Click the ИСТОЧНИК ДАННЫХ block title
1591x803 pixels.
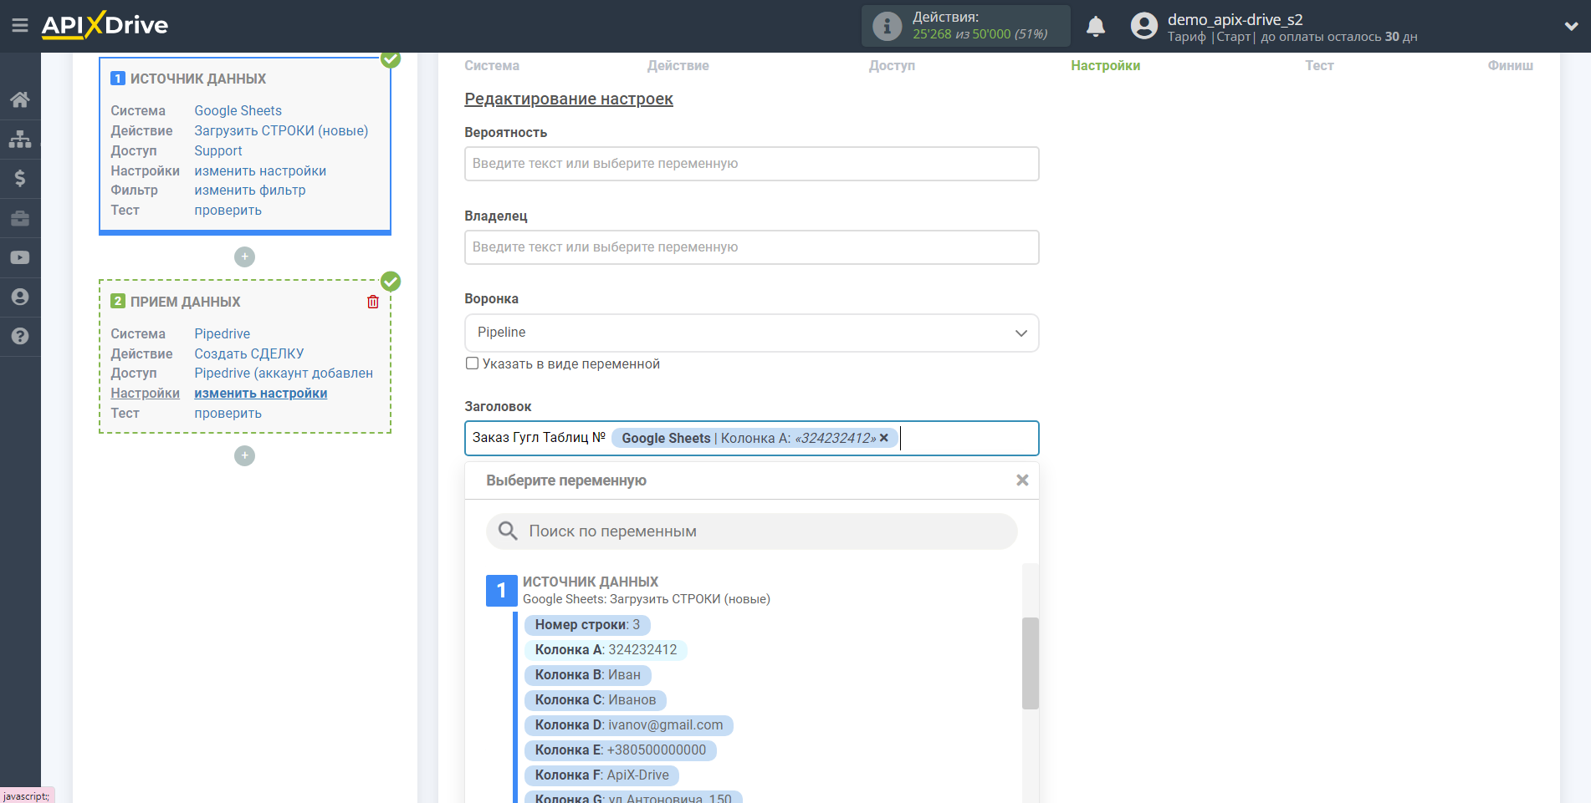[197, 79]
